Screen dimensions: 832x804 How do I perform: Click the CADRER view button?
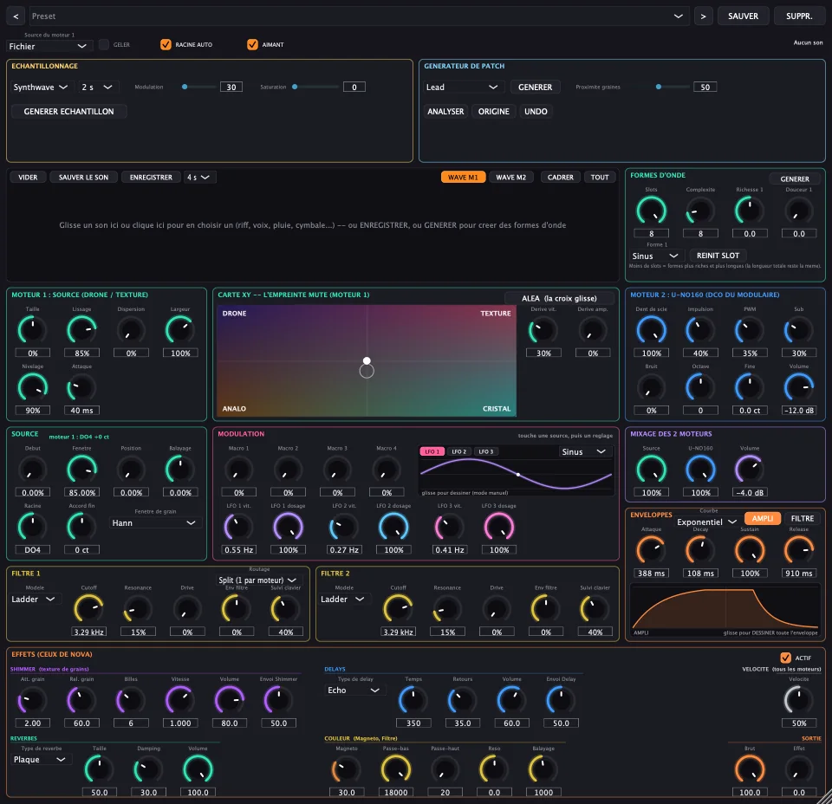click(561, 177)
